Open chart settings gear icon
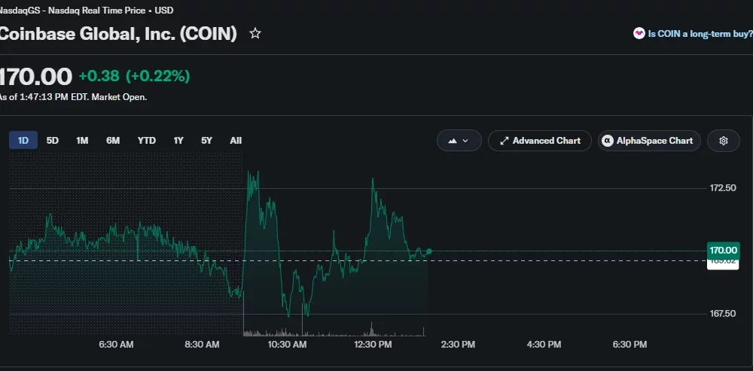Image resolution: width=753 pixels, height=371 pixels. tap(723, 141)
